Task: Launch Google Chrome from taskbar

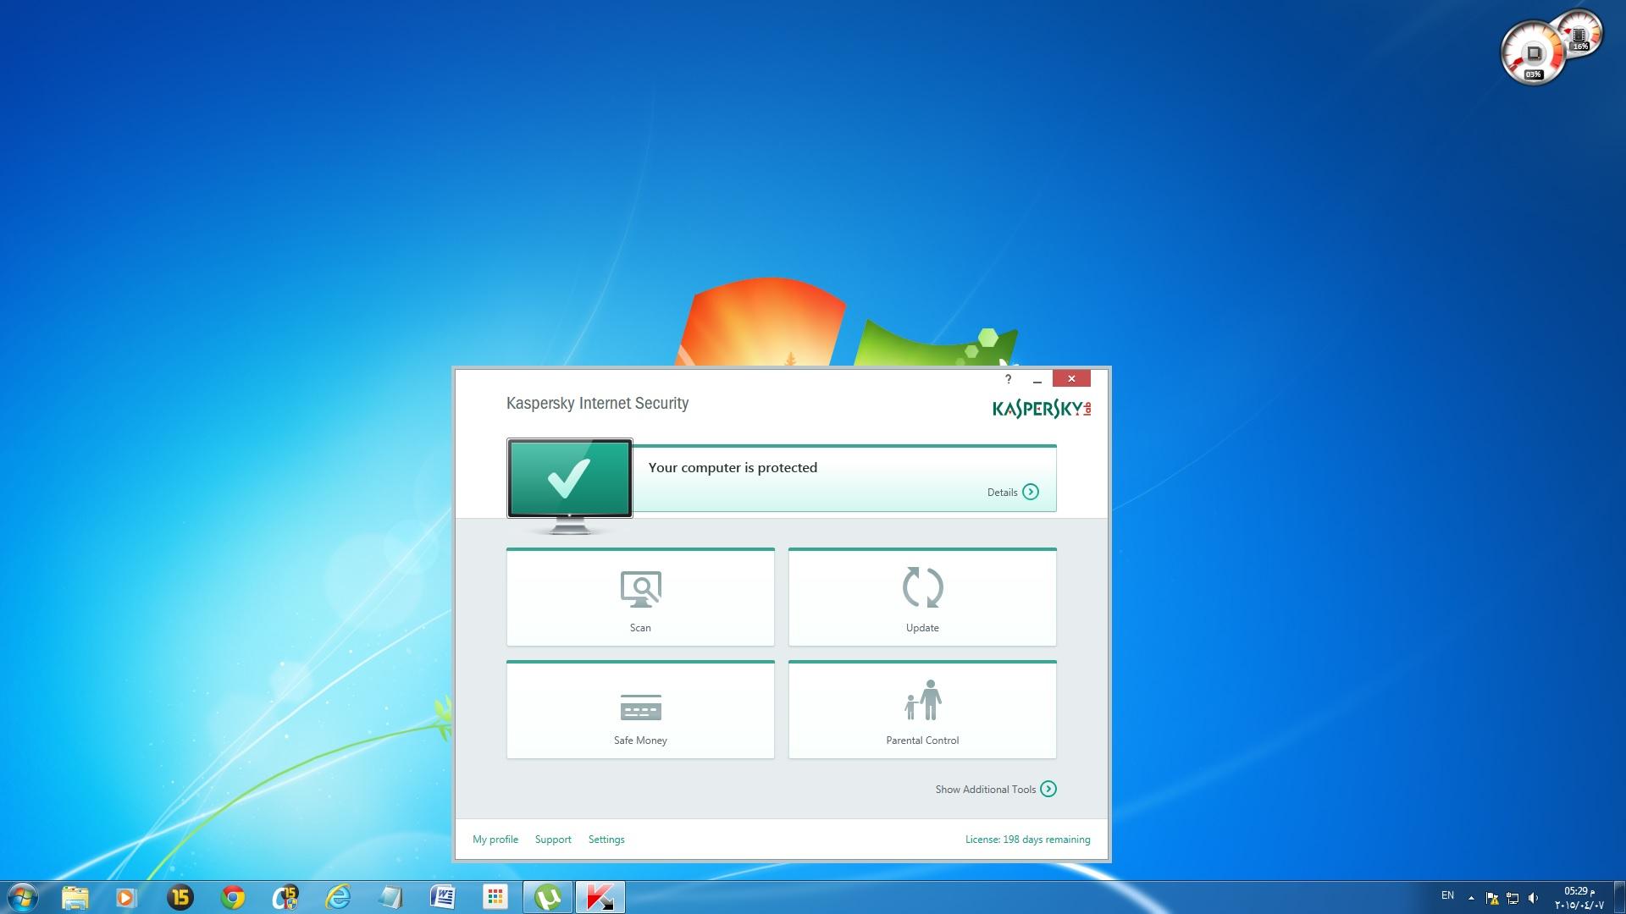Action: (233, 897)
